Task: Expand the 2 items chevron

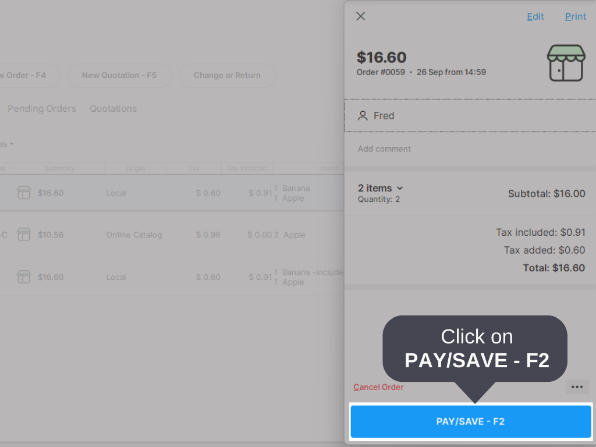Action: click(x=399, y=188)
